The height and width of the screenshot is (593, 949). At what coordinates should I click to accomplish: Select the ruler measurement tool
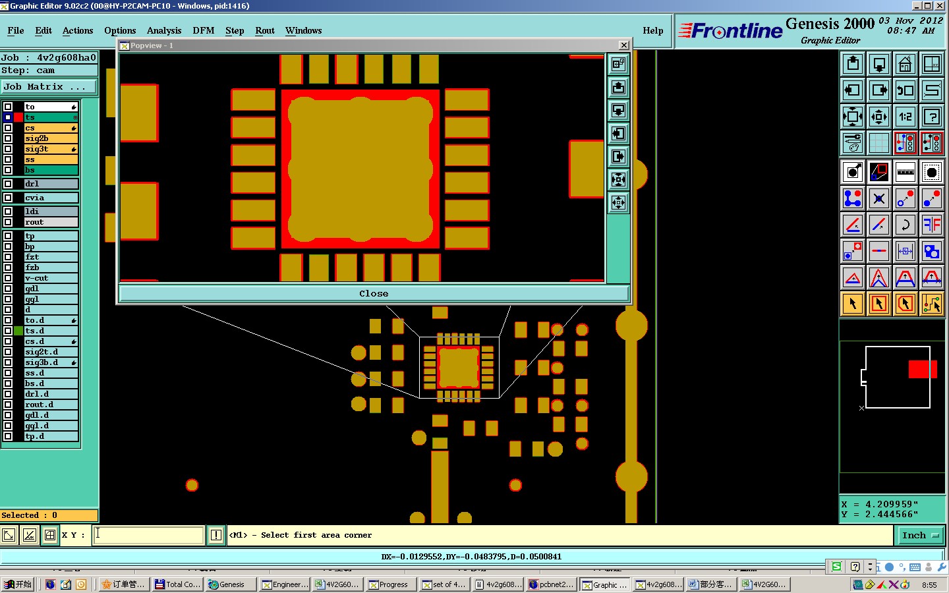[906, 173]
